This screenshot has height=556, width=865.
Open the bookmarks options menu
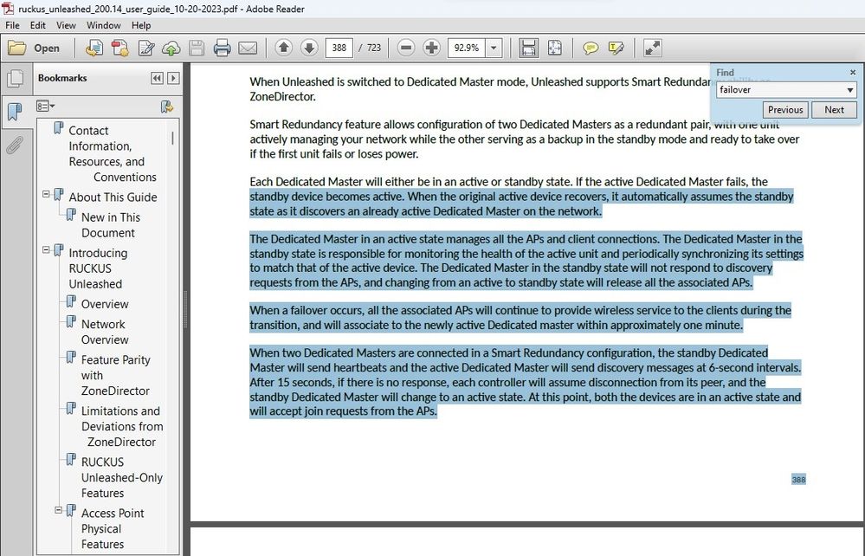coord(45,107)
